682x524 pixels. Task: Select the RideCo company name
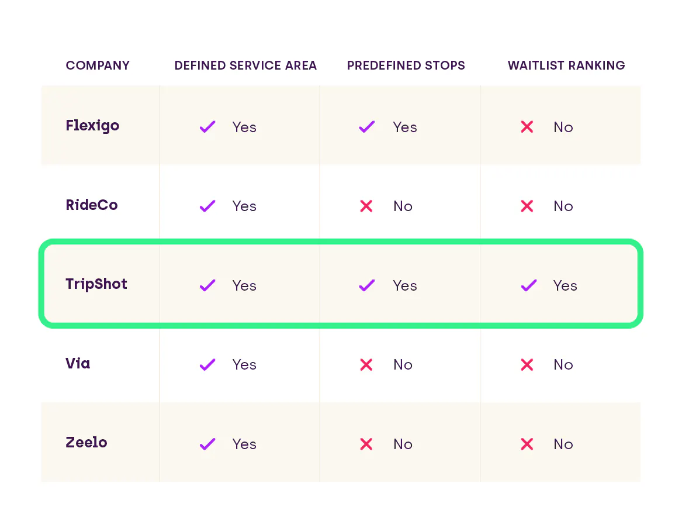(92, 205)
